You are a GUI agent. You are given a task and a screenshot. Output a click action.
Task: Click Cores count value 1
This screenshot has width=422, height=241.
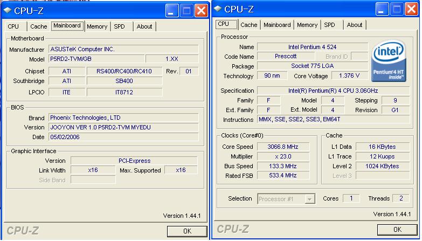pyautogui.click(x=351, y=198)
